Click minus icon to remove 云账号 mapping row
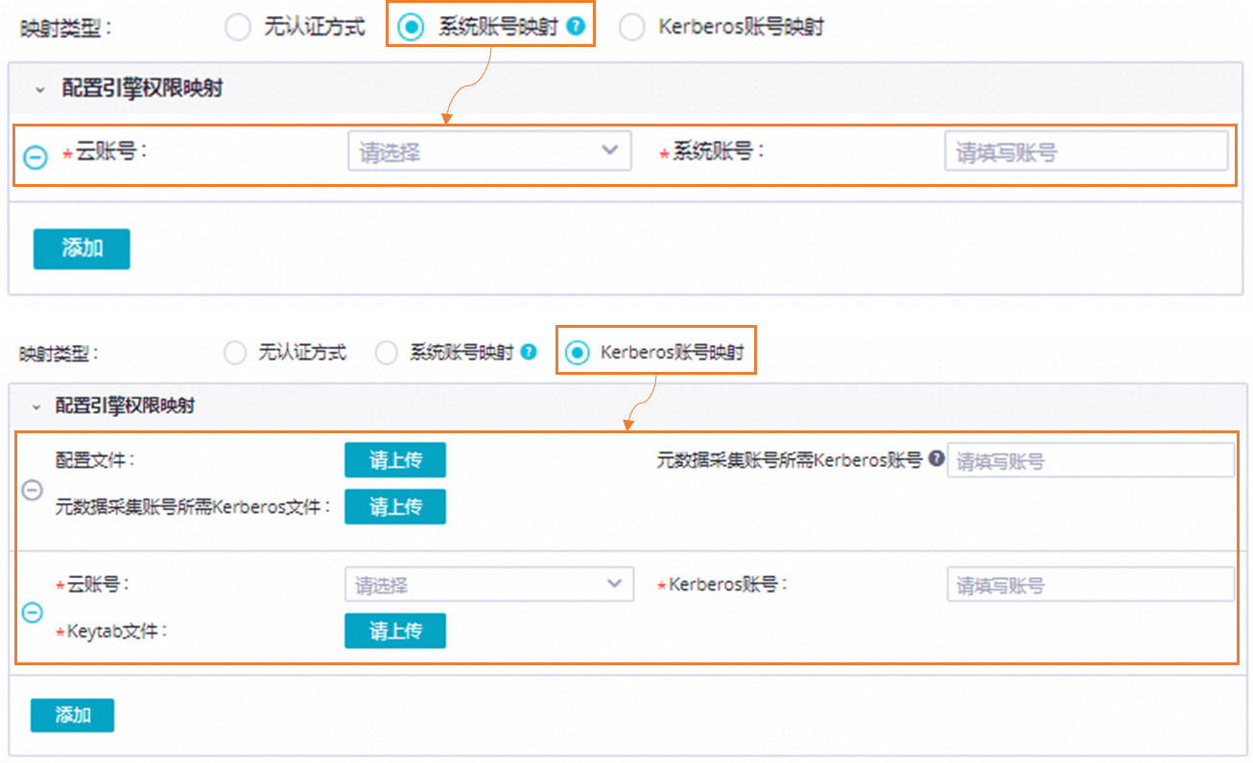The width and height of the screenshot is (1253, 763). [x=35, y=156]
